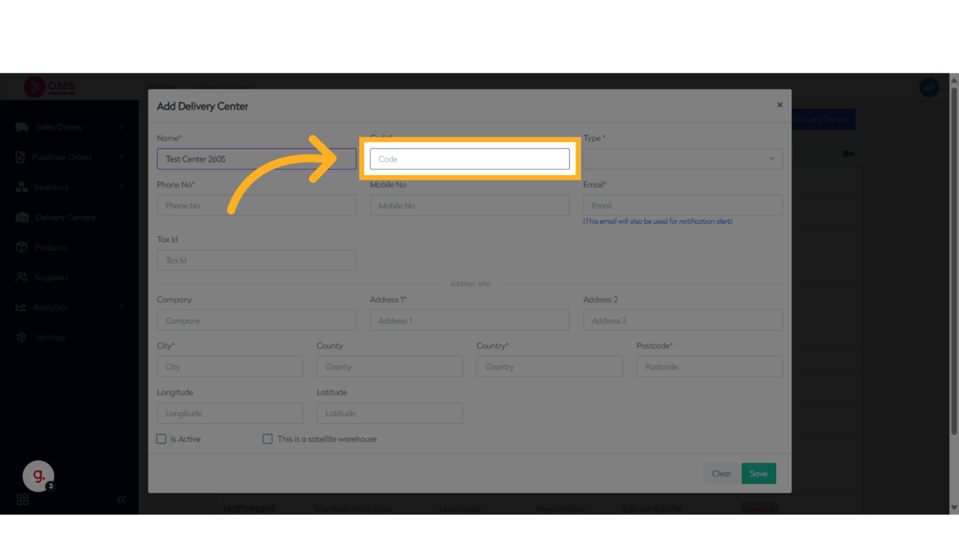Image resolution: width=959 pixels, height=539 pixels.
Task: Check the satellite warehouse checkbox
Action: (268, 439)
